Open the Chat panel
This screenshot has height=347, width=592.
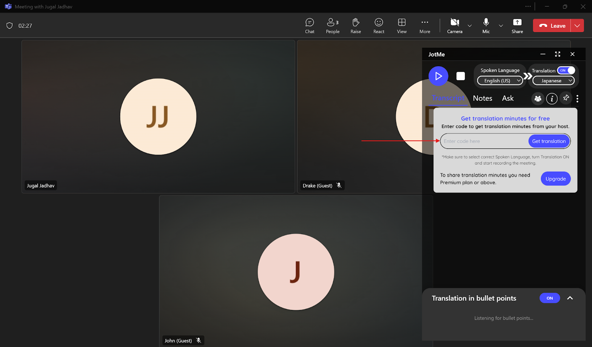pos(310,26)
